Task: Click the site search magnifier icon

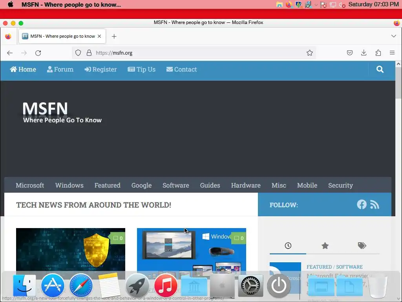Action: click(x=380, y=69)
